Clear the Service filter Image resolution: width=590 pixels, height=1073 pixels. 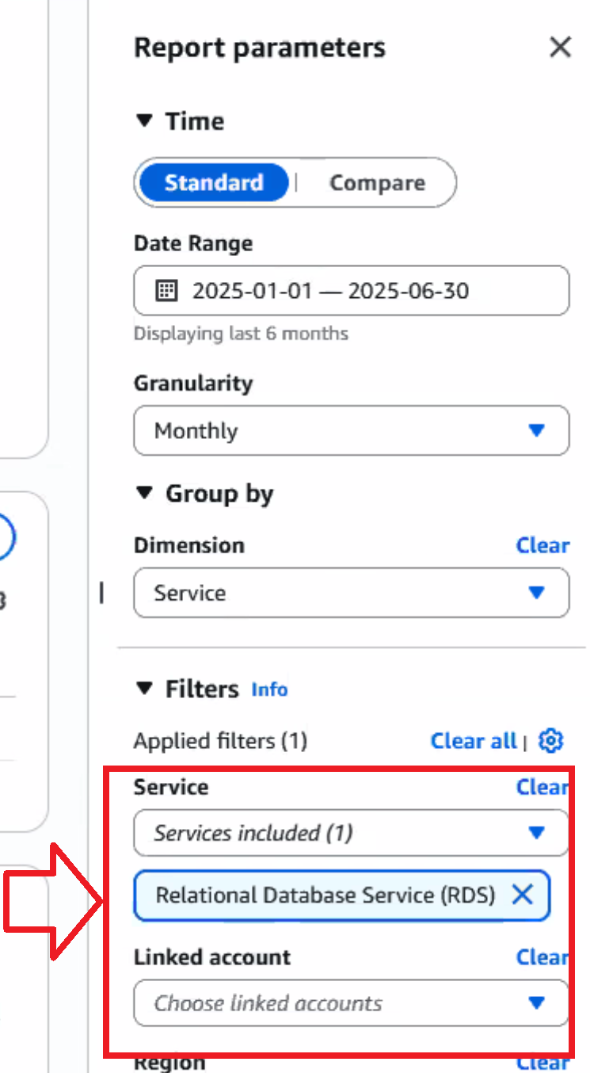point(542,787)
